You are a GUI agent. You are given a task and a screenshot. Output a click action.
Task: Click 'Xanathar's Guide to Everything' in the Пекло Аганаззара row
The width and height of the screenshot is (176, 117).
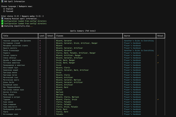(139, 51)
